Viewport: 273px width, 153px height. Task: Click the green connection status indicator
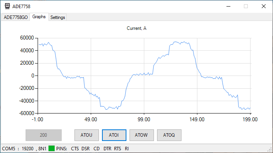[52, 148]
